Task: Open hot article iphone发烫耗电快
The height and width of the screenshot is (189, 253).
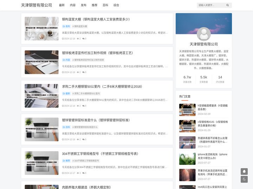Action: [213, 156]
